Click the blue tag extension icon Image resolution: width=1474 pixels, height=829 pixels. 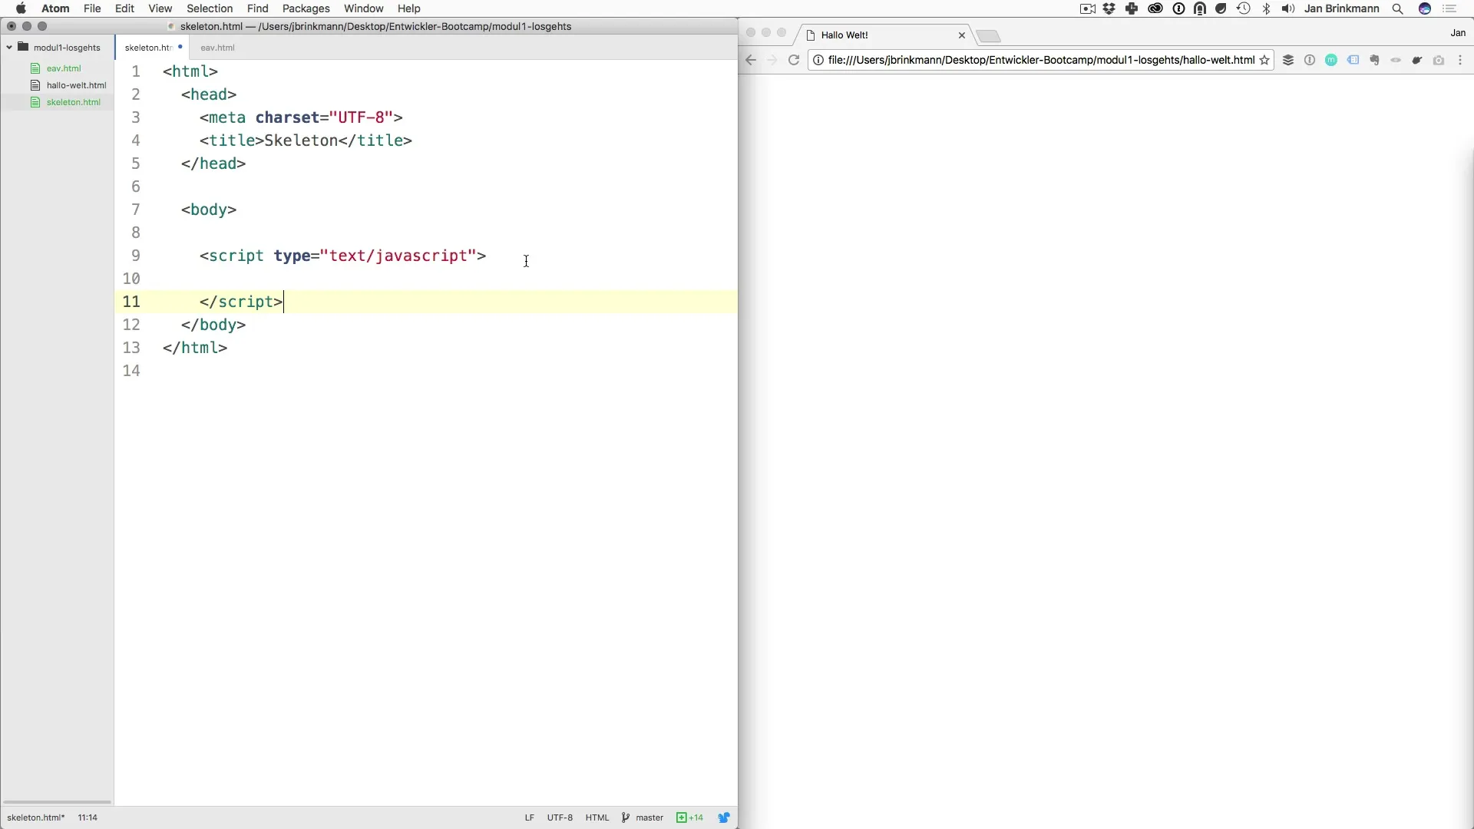coord(1353,60)
